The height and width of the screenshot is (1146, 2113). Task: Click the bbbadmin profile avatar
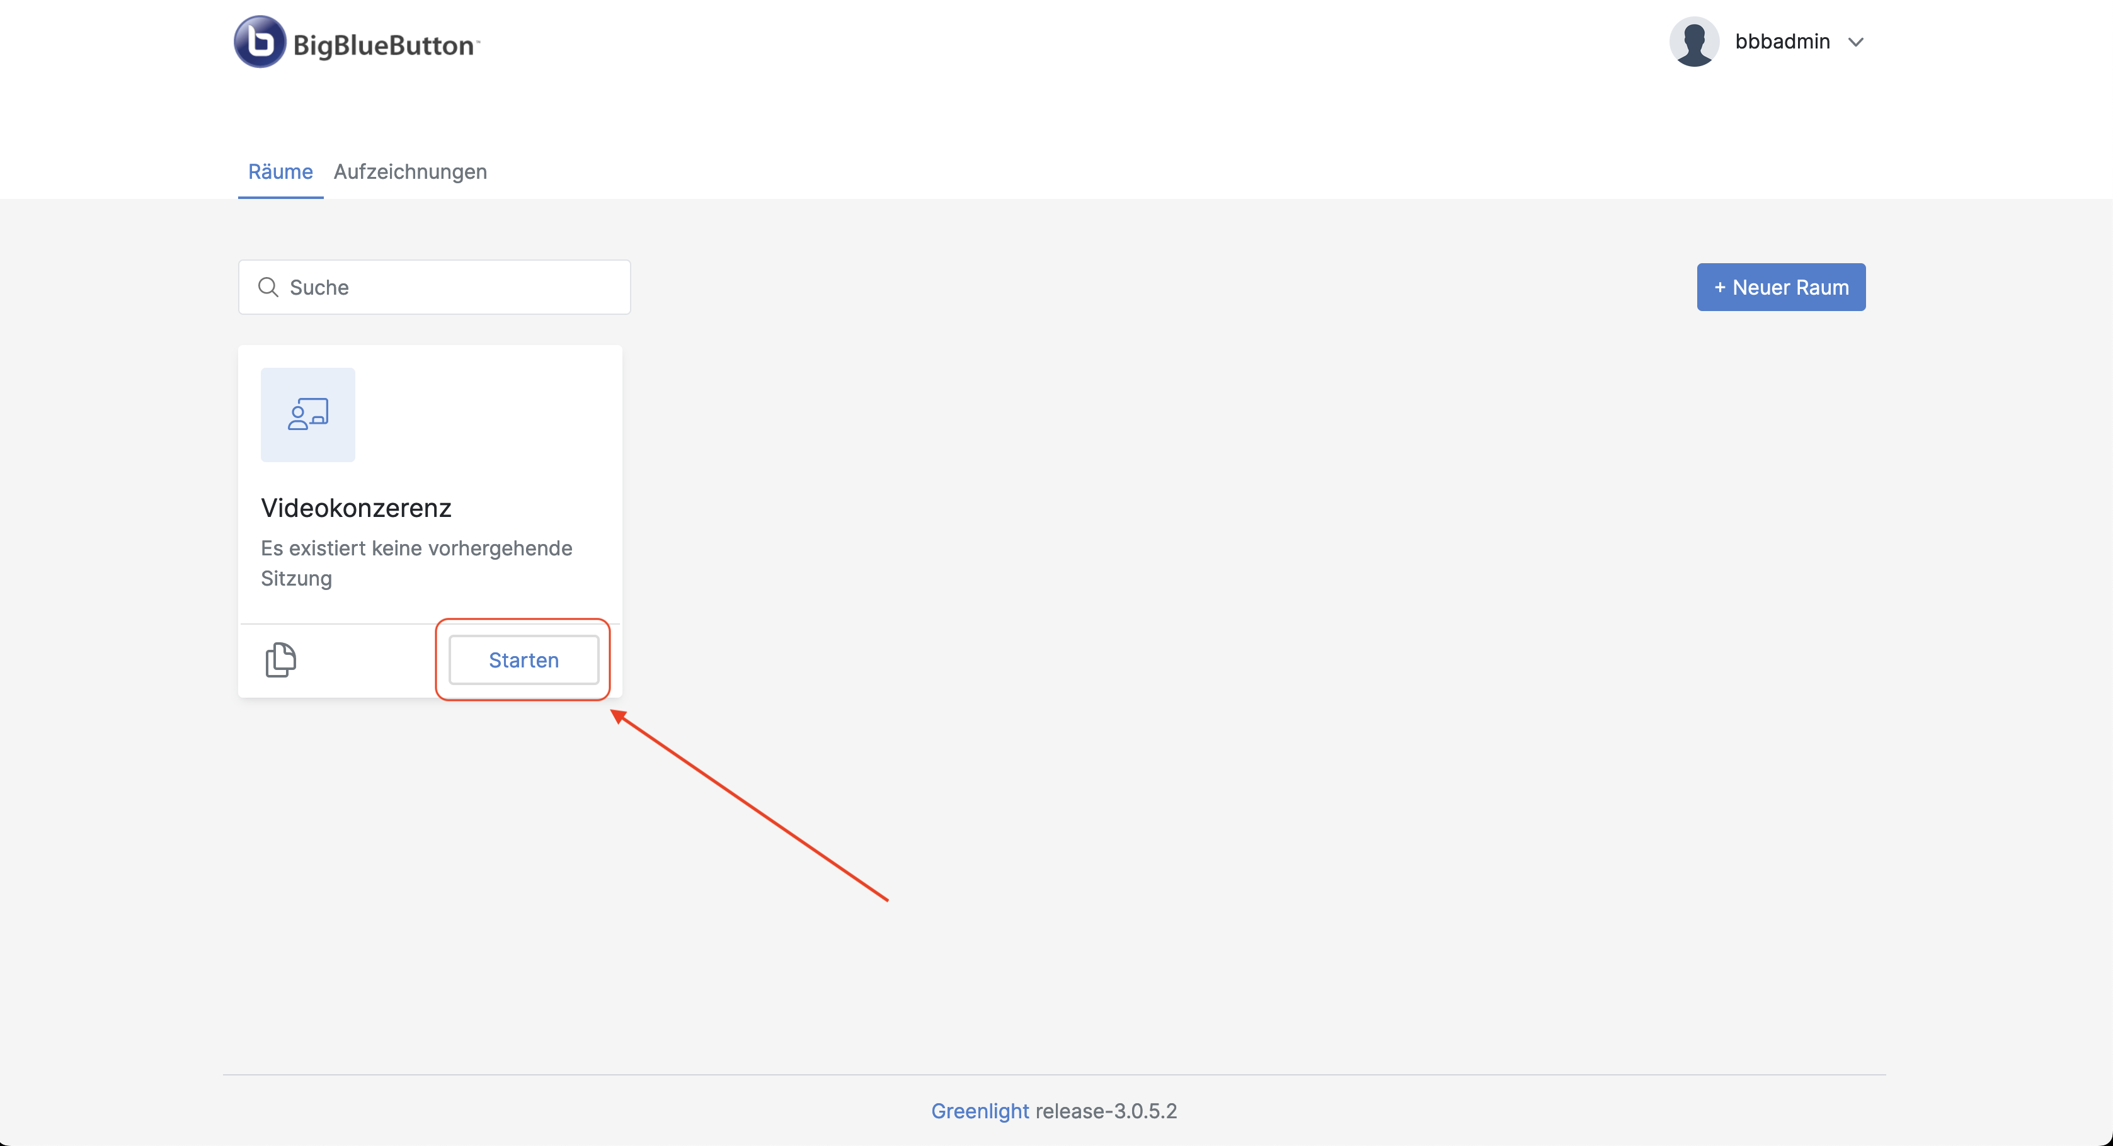1694,42
